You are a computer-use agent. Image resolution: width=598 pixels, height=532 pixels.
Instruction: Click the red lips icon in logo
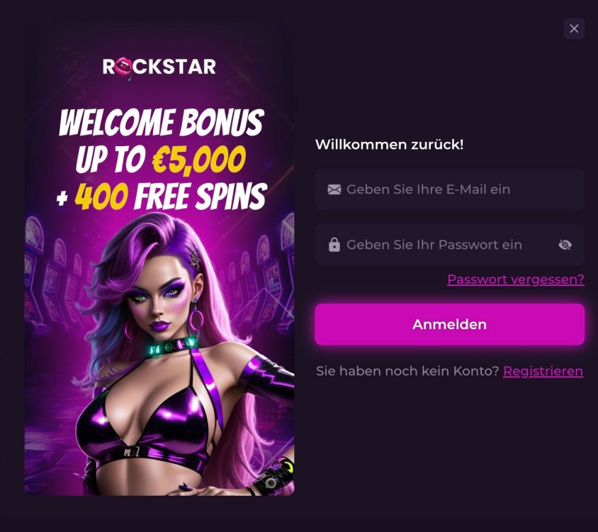pos(123,67)
